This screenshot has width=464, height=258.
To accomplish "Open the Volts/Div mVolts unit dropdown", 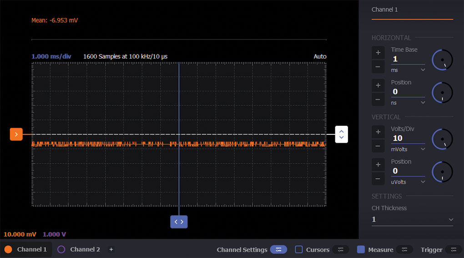I will (x=408, y=149).
